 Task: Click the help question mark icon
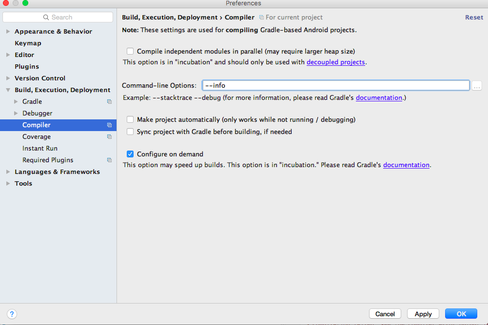pos(12,314)
